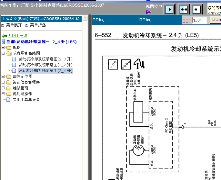This screenshot has height=180, width=221.
Task: Expand the 维修指南 tree node
Action: tap(3, 88)
